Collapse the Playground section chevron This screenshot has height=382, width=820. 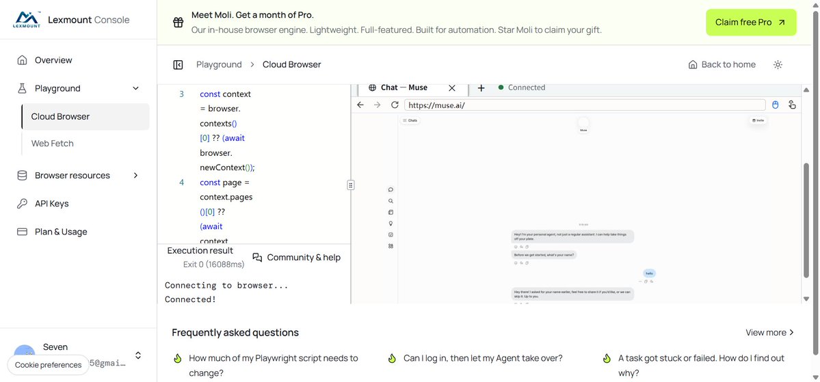(136, 88)
